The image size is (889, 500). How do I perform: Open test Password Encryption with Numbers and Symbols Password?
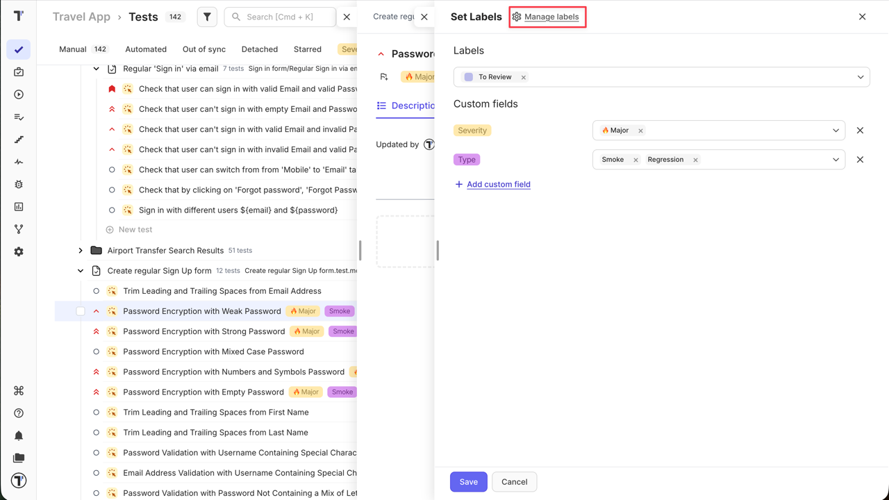(x=234, y=372)
